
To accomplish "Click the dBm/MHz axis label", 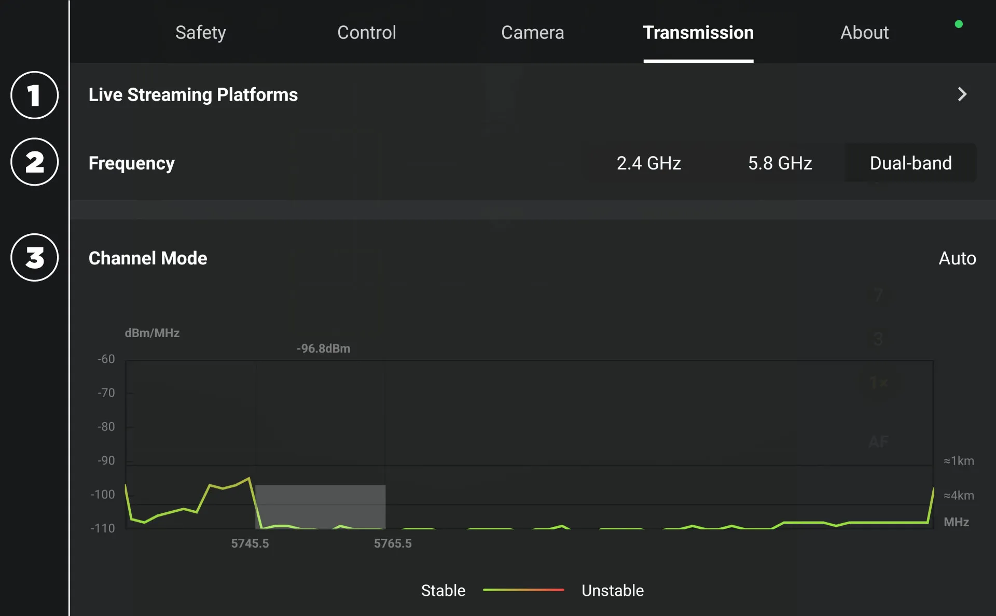I will (x=152, y=333).
